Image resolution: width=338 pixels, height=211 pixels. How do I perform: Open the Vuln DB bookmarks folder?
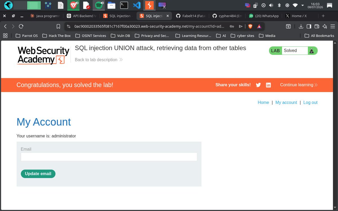point(121,36)
